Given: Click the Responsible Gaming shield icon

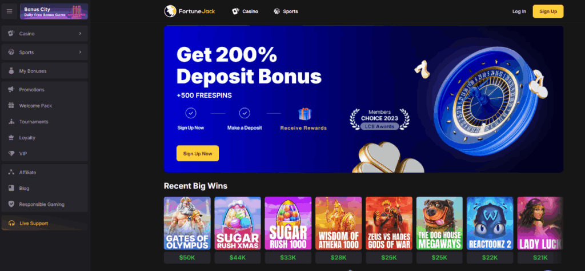Looking at the screenshot, I should point(11,204).
